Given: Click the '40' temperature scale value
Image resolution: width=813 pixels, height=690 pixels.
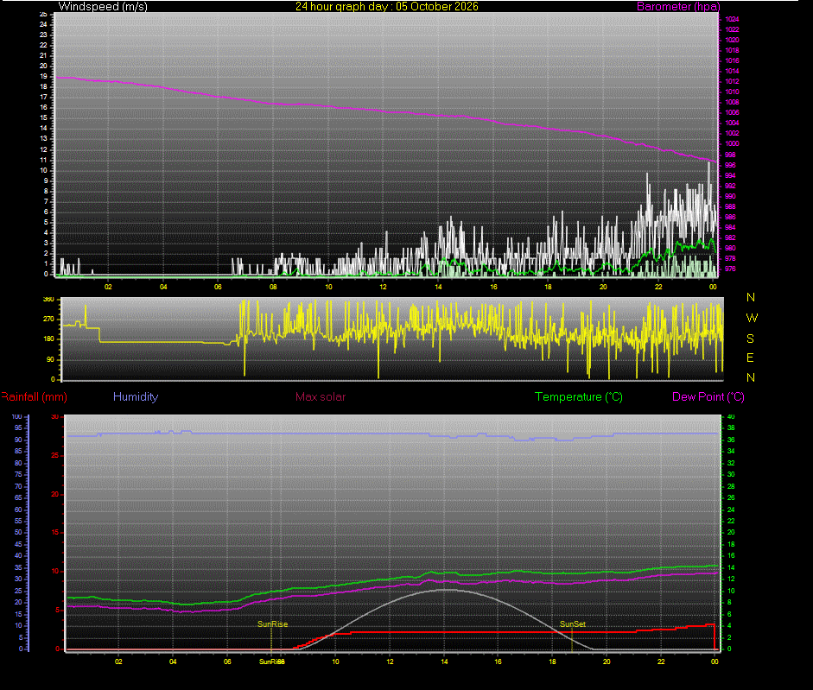Looking at the screenshot, I should 731,417.
